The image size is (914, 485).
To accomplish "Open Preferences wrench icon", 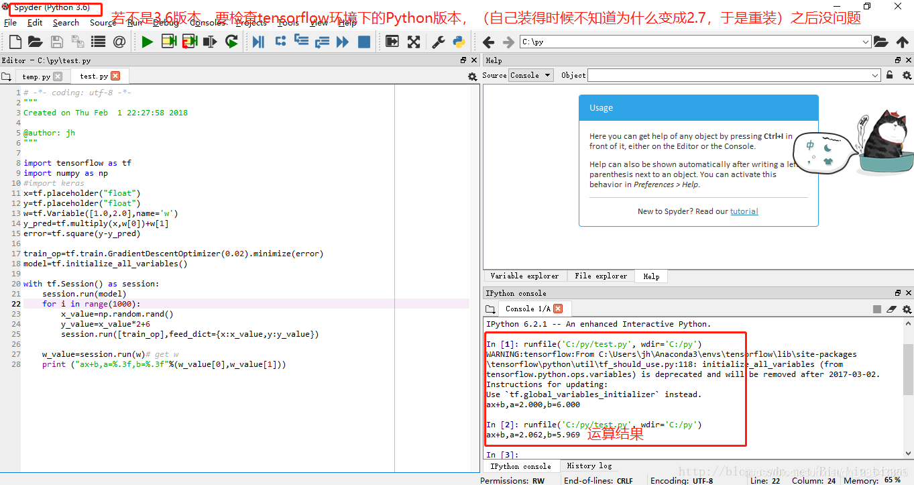I will click(x=439, y=42).
